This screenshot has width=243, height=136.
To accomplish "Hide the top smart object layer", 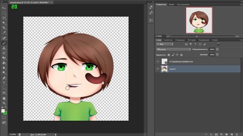I will [158, 62].
